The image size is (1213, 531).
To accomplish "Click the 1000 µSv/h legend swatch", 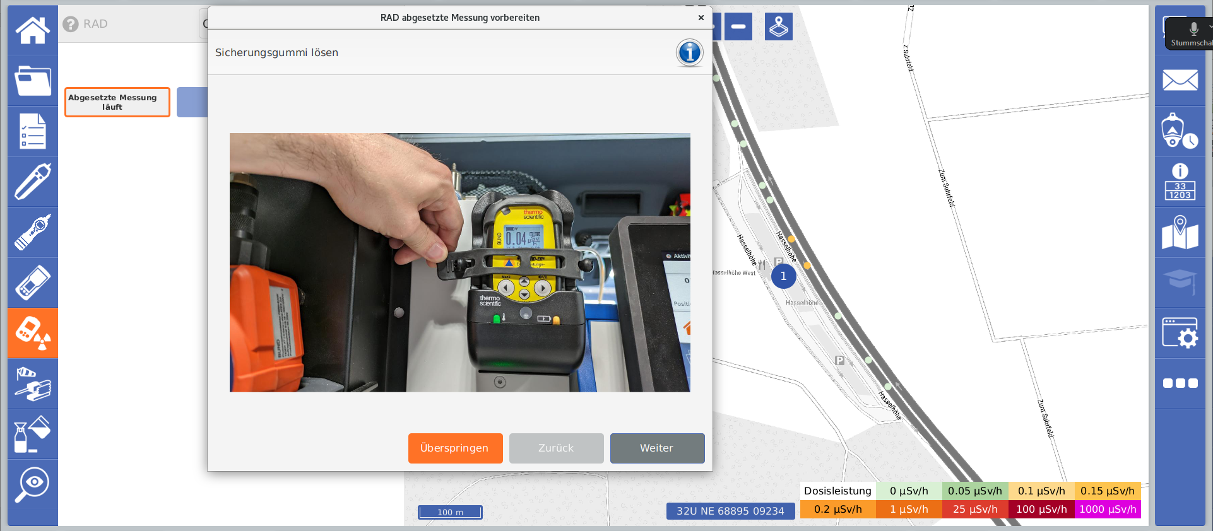I will [1108, 509].
